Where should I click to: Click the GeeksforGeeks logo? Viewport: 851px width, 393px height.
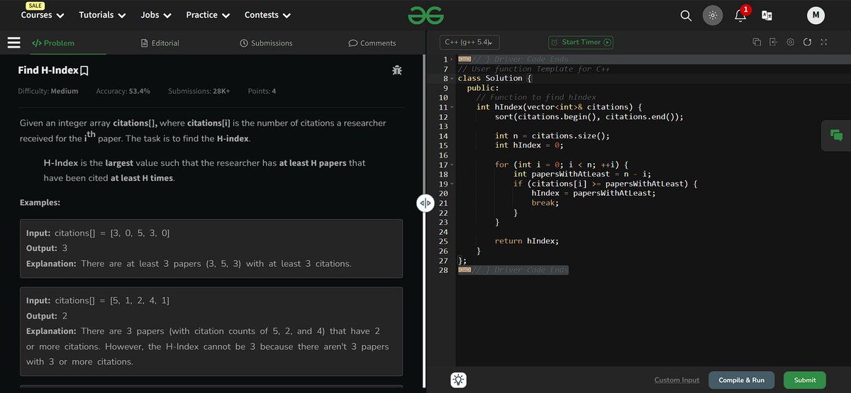coord(425,15)
